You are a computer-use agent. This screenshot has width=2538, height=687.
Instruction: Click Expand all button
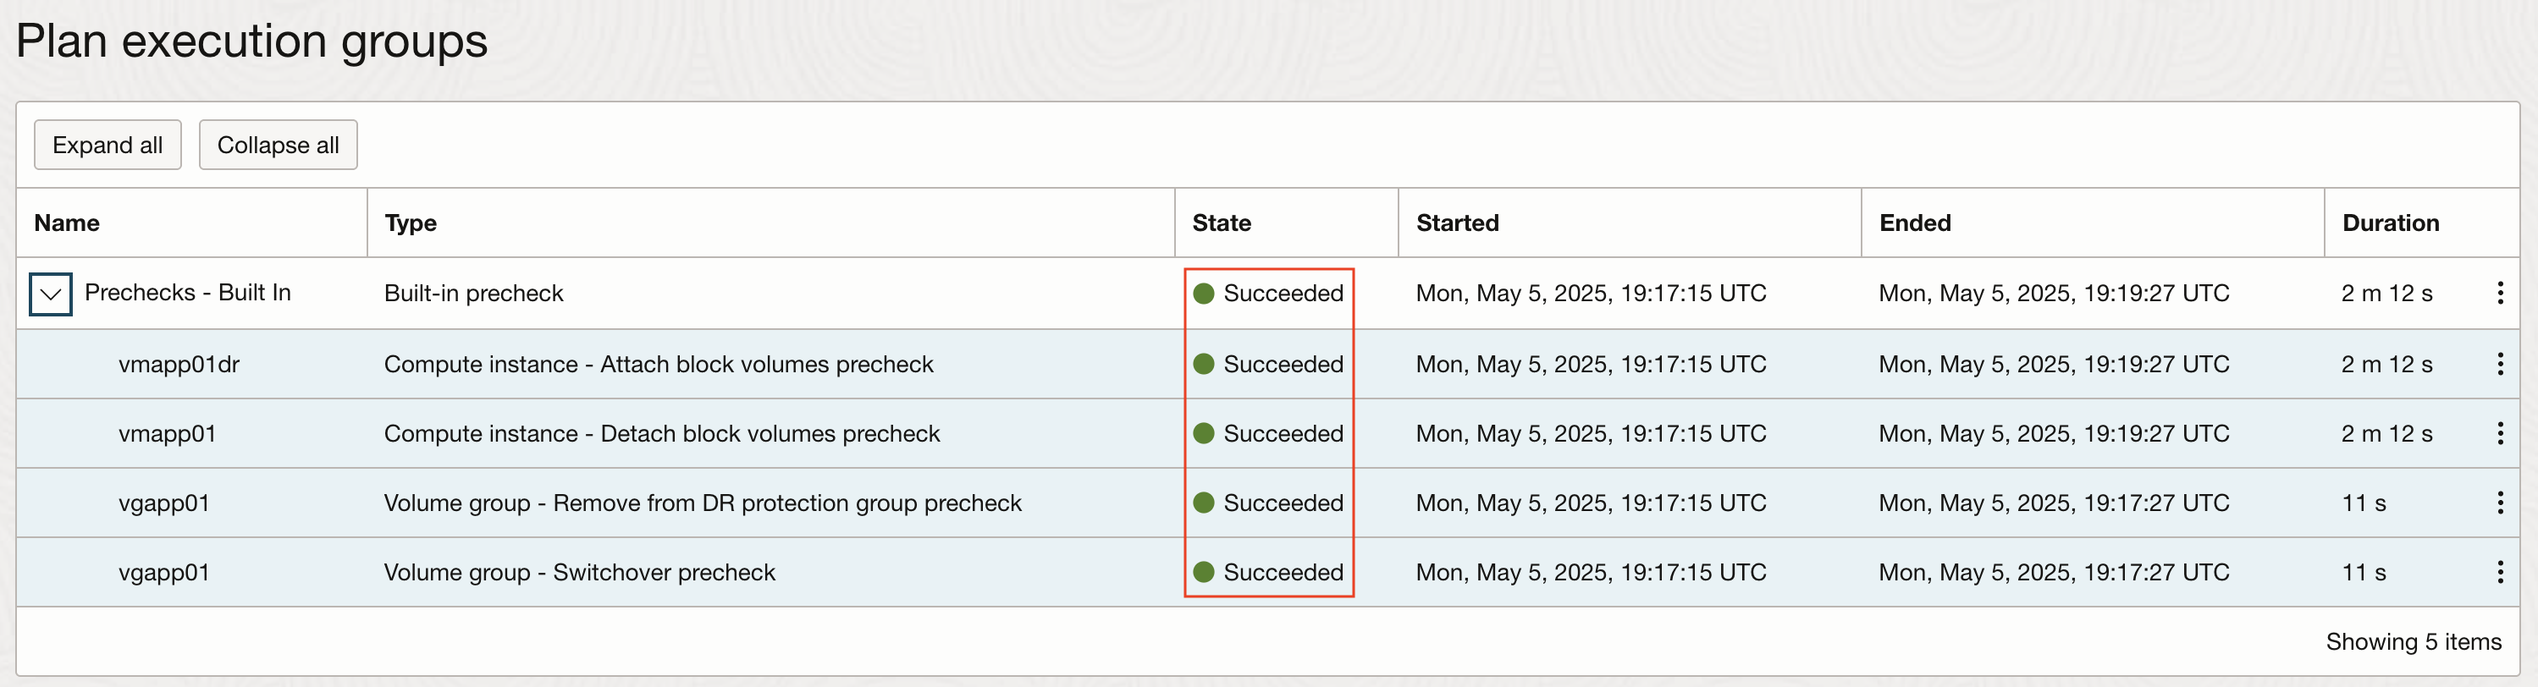[108, 145]
